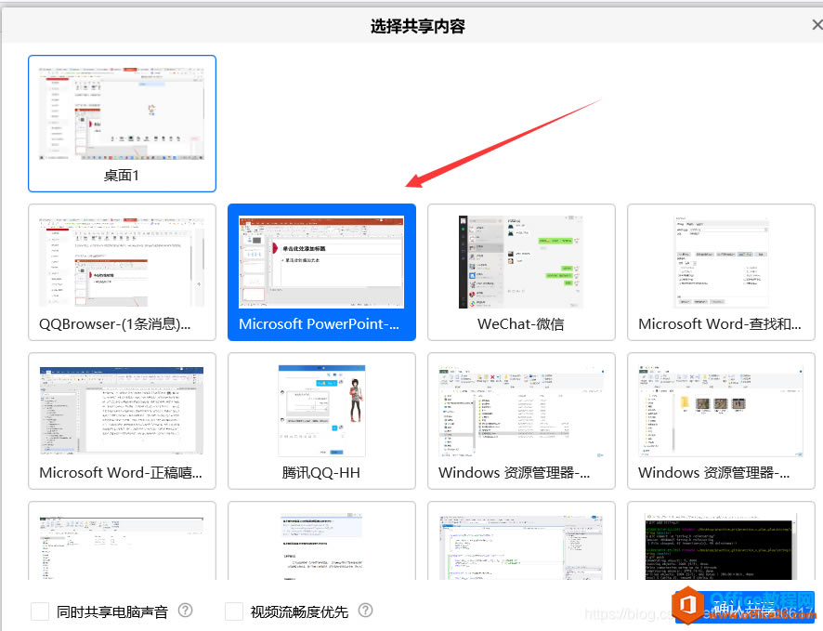Click the 确认共享 confirm button
Image resolution: width=823 pixels, height=631 pixels.
point(745,608)
